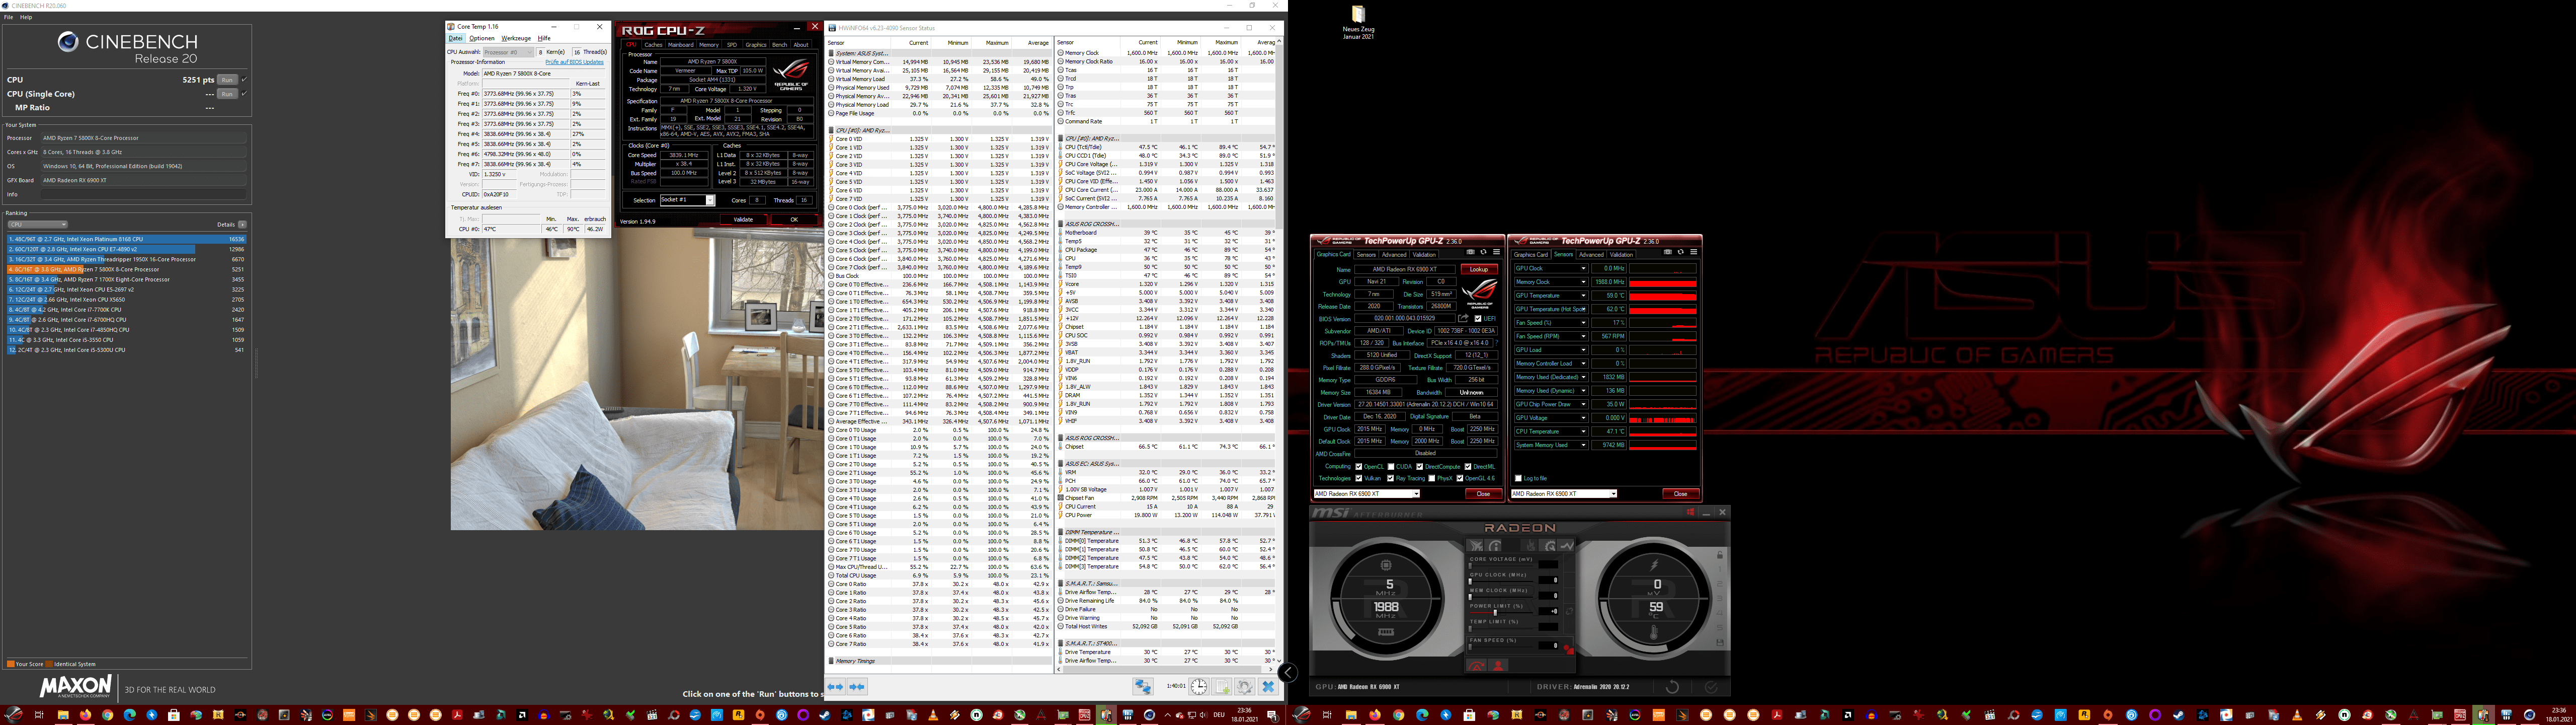Switch to the Mainboard tab in CPU-Z
Screen dimensions: 2576x725
click(680, 45)
